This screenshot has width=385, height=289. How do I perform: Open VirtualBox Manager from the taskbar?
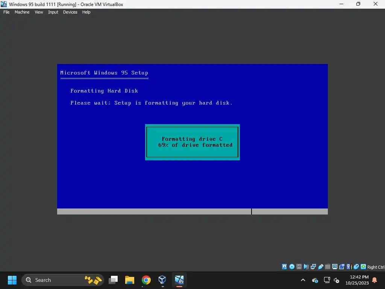162,280
